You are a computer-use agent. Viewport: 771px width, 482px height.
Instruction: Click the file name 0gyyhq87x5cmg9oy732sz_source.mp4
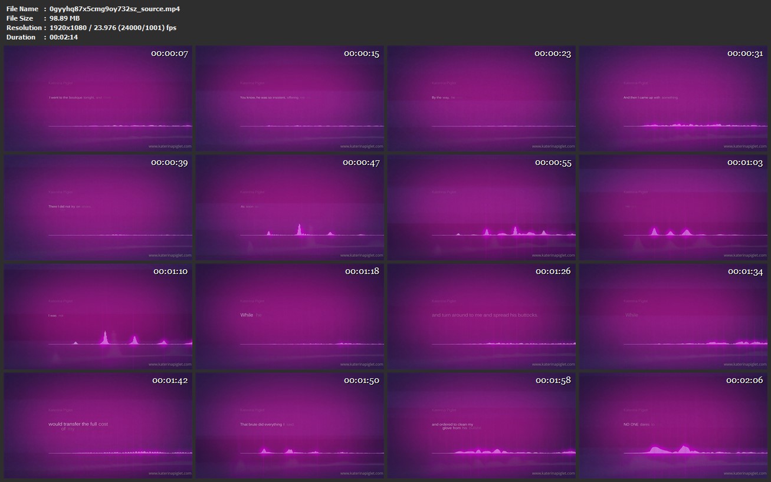[115, 9]
